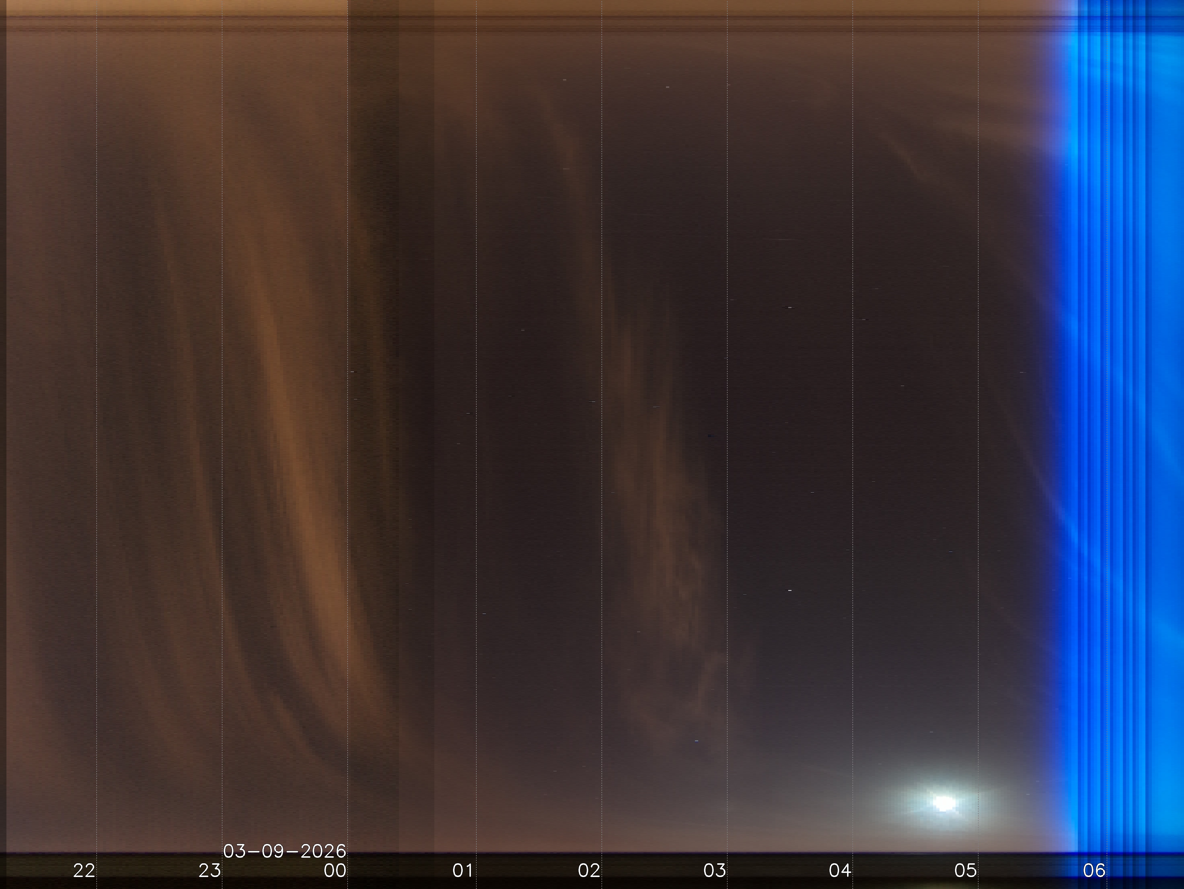Viewport: 1184px width, 889px height.
Task: Select the 06 hour label
Action: tap(1094, 870)
